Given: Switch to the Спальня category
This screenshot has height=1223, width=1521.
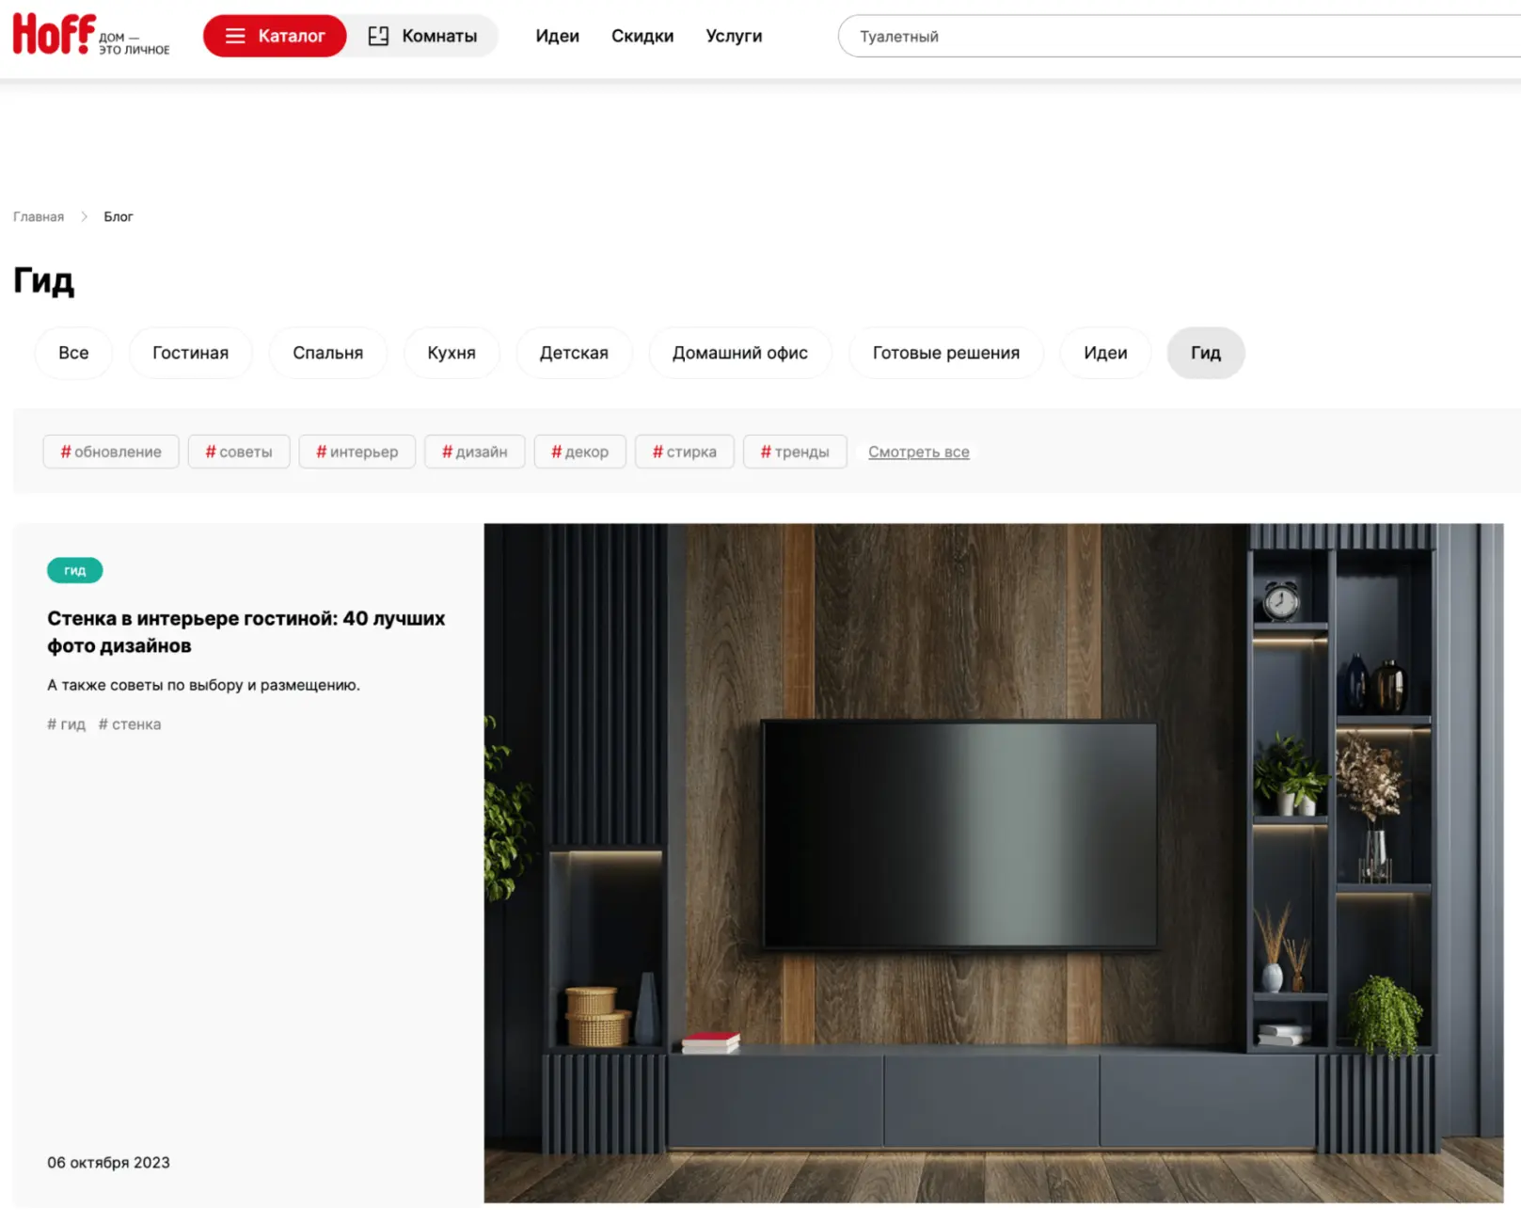Looking at the screenshot, I should 327,353.
